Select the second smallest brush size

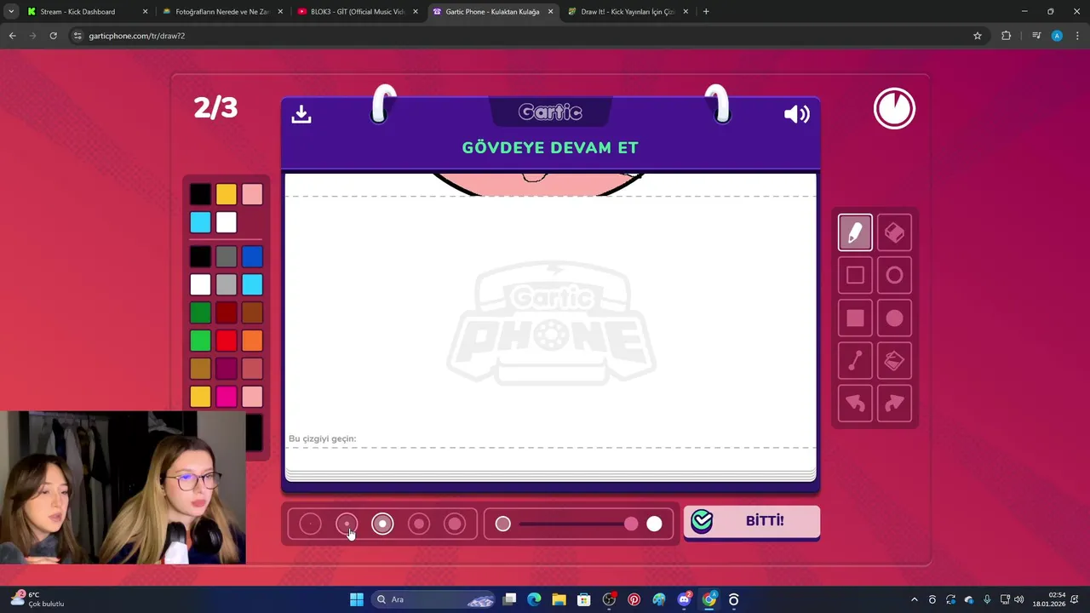coord(347,524)
